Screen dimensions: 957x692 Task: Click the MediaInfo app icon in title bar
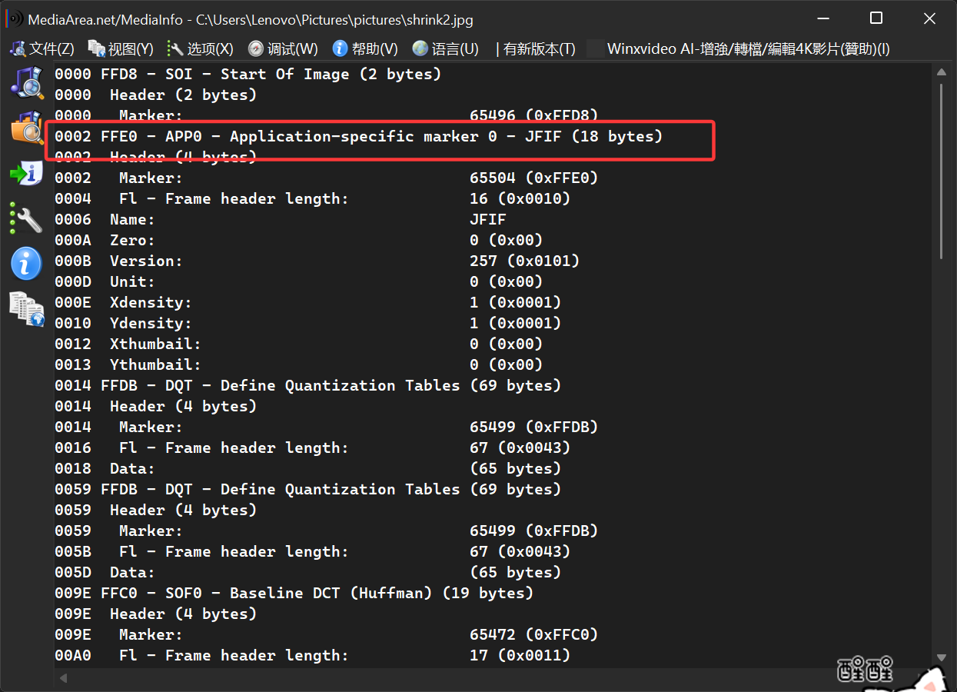click(15, 18)
